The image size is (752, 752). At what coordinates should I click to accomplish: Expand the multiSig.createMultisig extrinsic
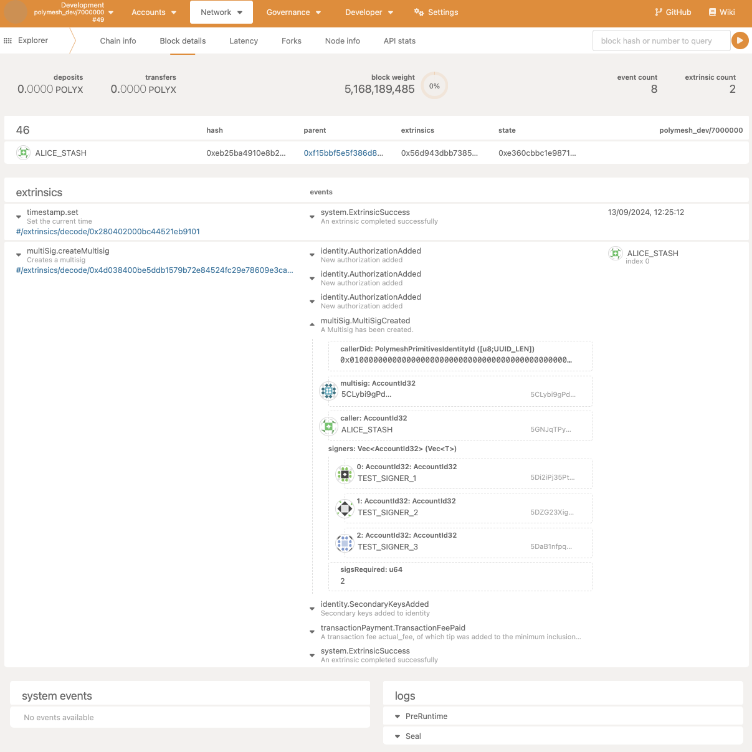(19, 255)
